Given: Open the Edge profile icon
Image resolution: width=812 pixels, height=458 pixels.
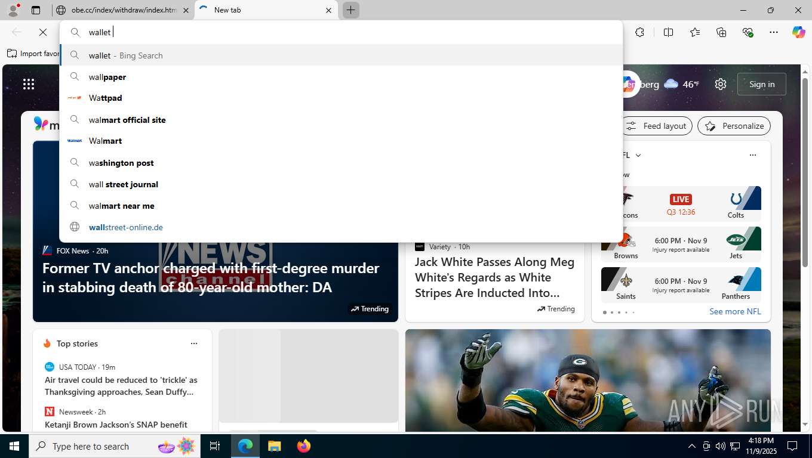Looking at the screenshot, I should (13, 10).
